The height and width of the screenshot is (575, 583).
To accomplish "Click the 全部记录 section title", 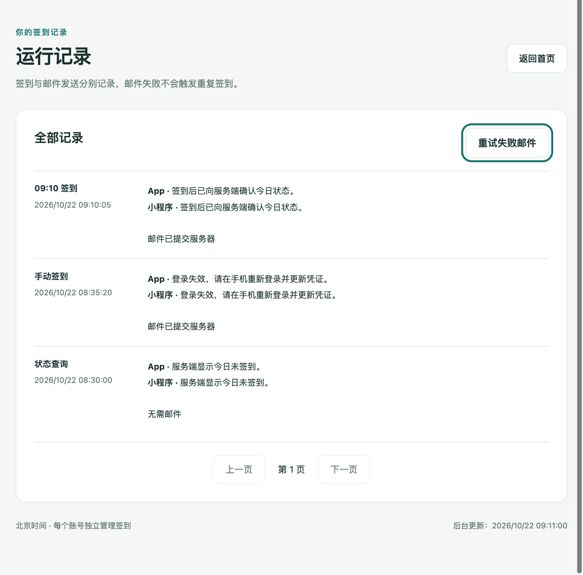I will [x=59, y=138].
